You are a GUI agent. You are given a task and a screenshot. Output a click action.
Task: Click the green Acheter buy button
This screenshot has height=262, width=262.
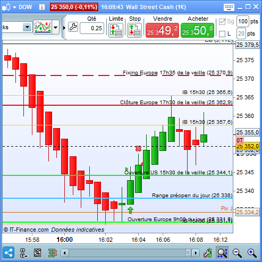click(197, 30)
